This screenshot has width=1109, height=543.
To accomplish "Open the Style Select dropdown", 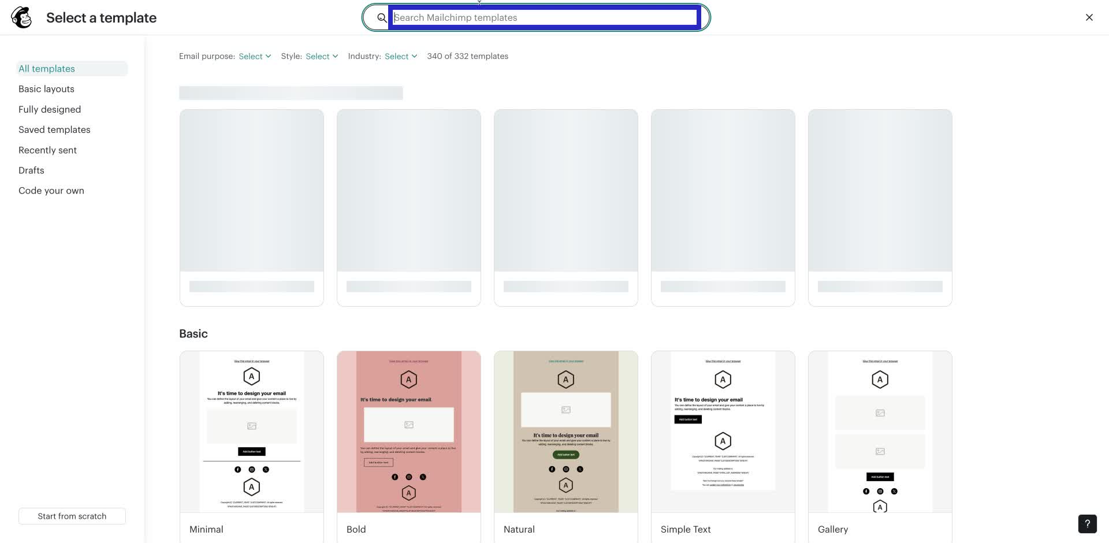I will [321, 56].
